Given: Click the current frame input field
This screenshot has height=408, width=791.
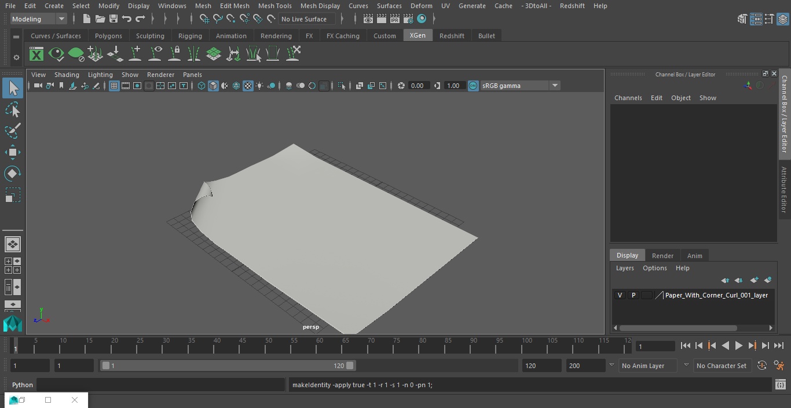Looking at the screenshot, I should pos(655,346).
